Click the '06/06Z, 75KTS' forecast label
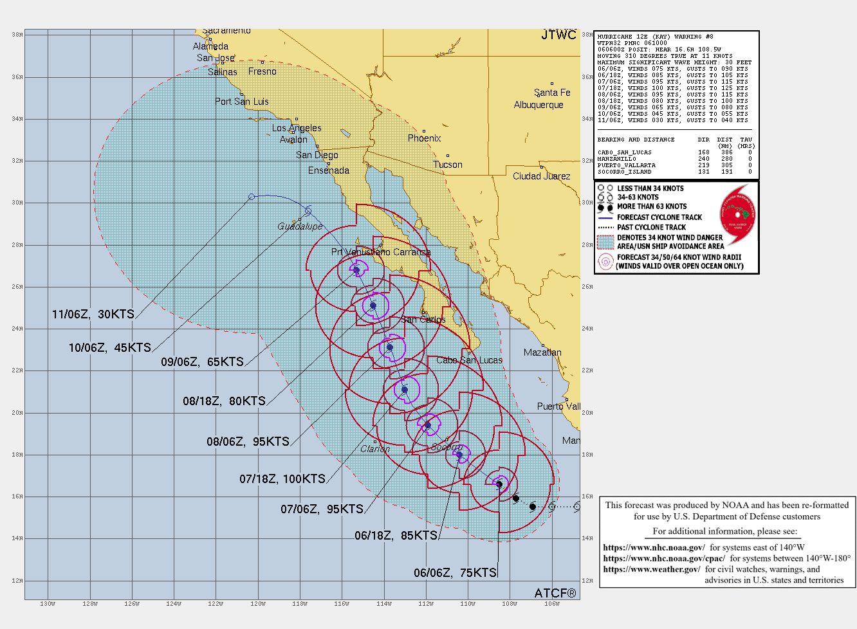Image resolution: width=857 pixels, height=629 pixels. [x=456, y=573]
